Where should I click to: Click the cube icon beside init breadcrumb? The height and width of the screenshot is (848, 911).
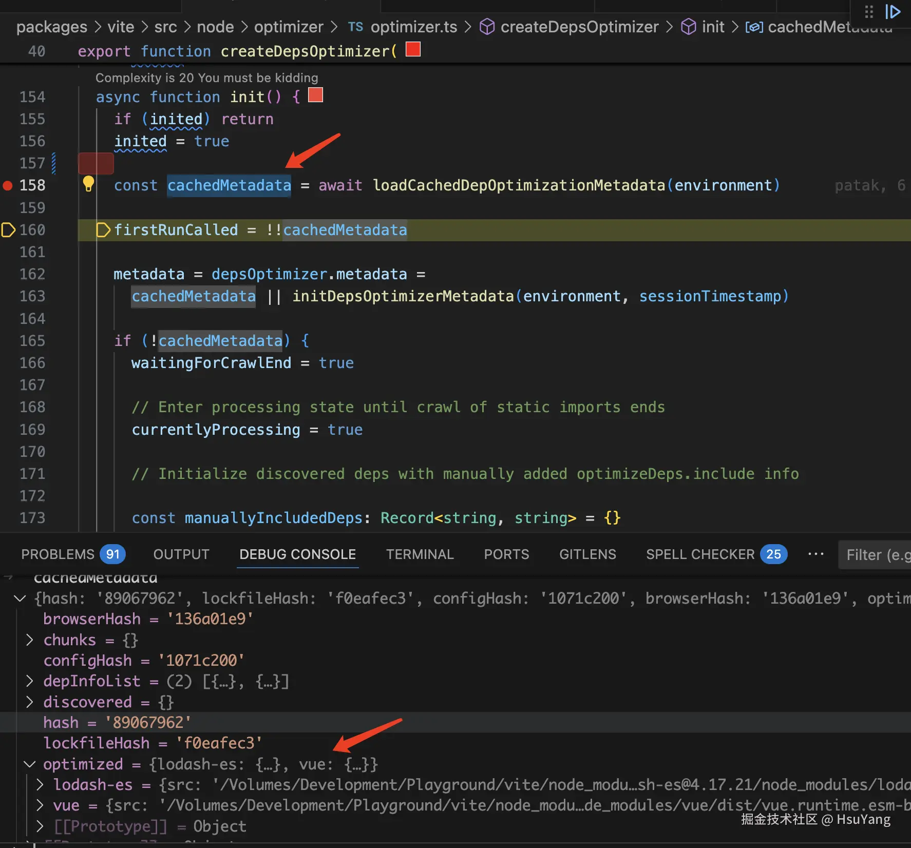click(688, 27)
